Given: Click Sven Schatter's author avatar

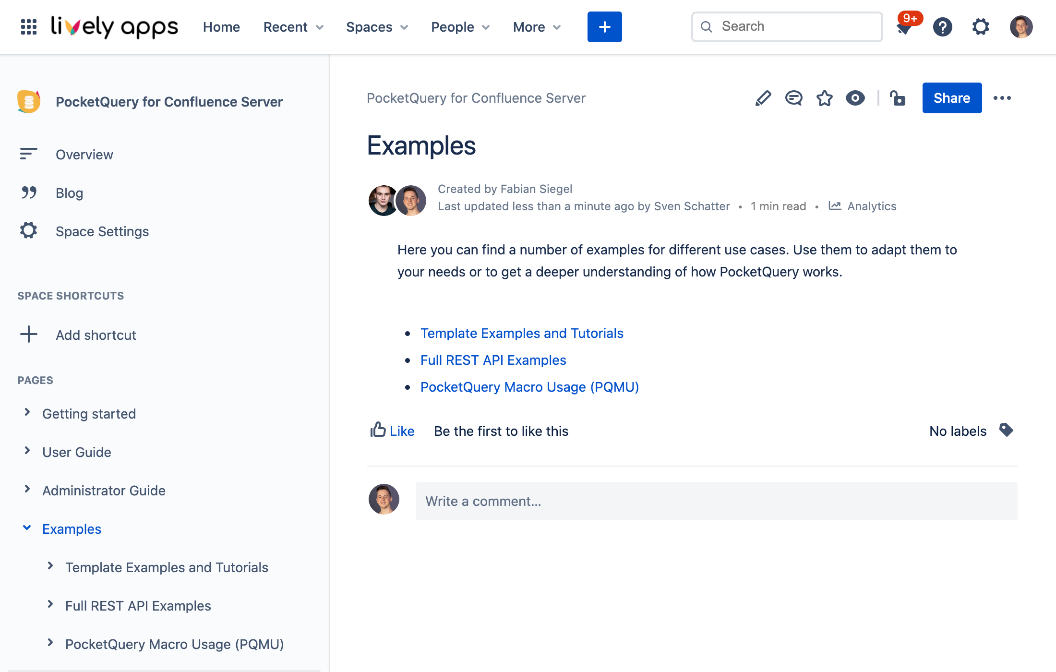Looking at the screenshot, I should tap(411, 201).
